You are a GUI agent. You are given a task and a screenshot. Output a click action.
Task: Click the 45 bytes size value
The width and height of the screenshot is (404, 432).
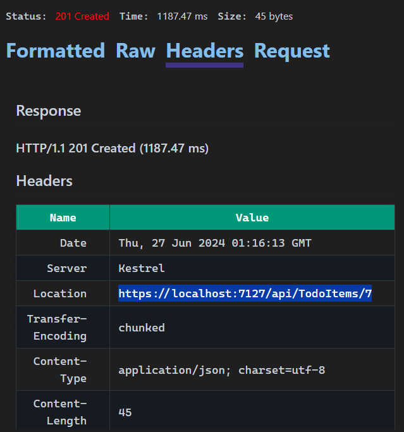pos(274,16)
